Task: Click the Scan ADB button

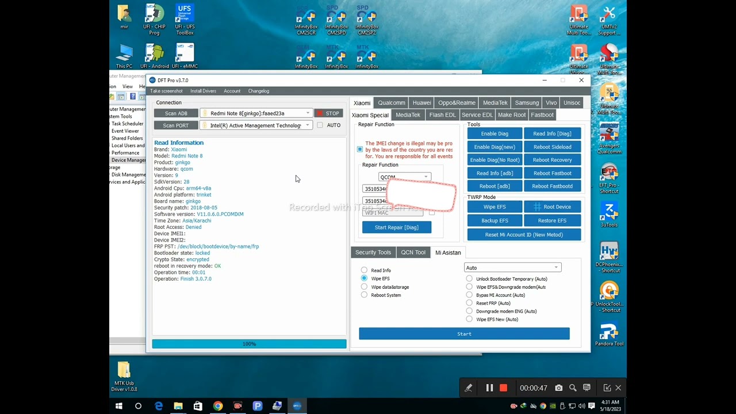Action: (x=176, y=113)
